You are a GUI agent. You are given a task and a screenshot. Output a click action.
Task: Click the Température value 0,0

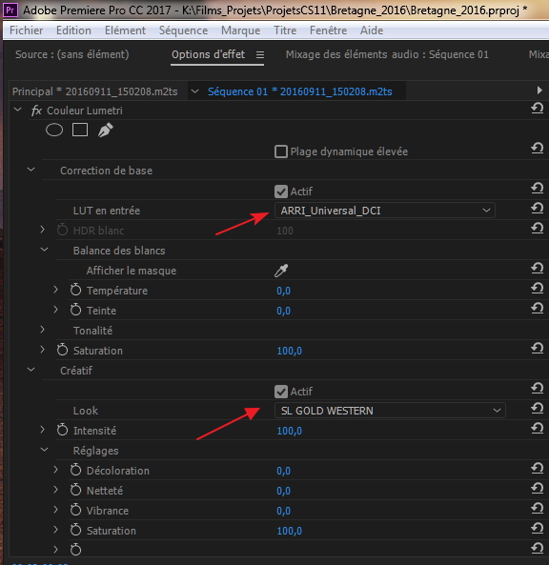tap(283, 291)
